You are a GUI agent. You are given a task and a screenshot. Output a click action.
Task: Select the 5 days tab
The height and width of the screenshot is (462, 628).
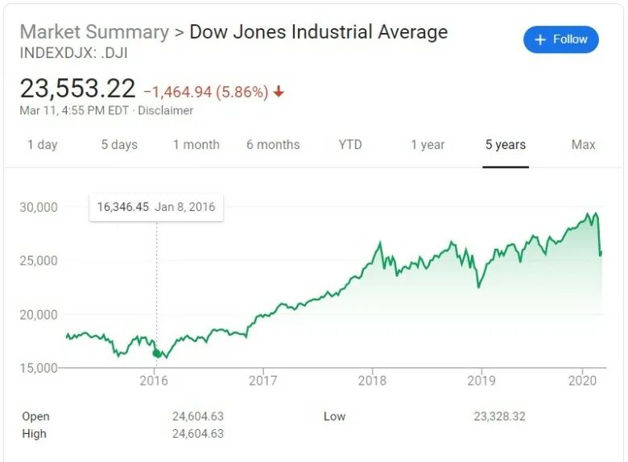point(119,145)
